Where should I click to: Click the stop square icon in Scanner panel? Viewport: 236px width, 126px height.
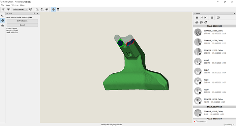coord(197,17)
